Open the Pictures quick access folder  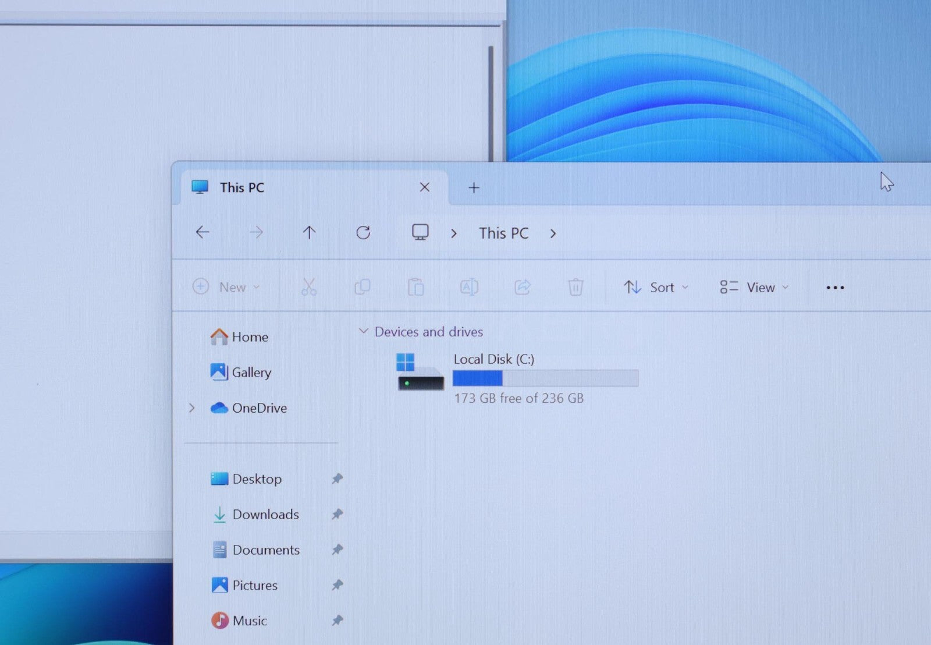pyautogui.click(x=244, y=586)
